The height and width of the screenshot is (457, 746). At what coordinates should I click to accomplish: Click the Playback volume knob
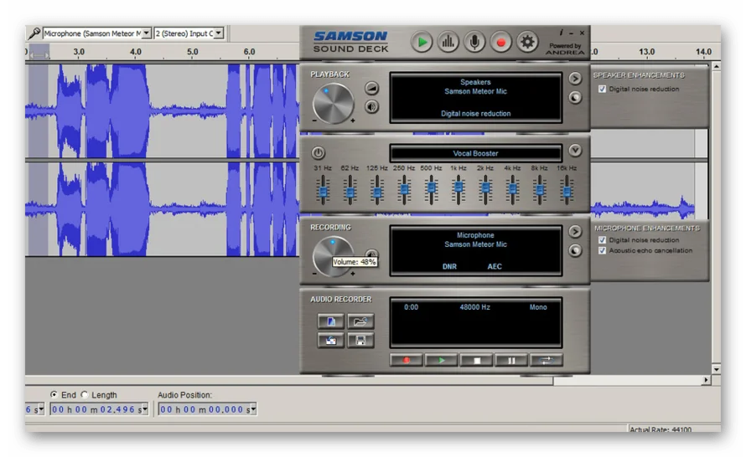coord(333,104)
